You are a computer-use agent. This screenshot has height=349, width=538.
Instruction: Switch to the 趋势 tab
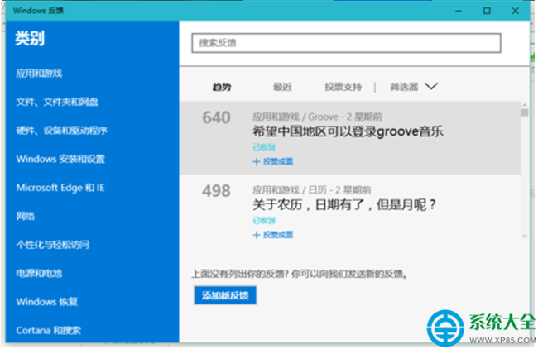click(x=222, y=87)
